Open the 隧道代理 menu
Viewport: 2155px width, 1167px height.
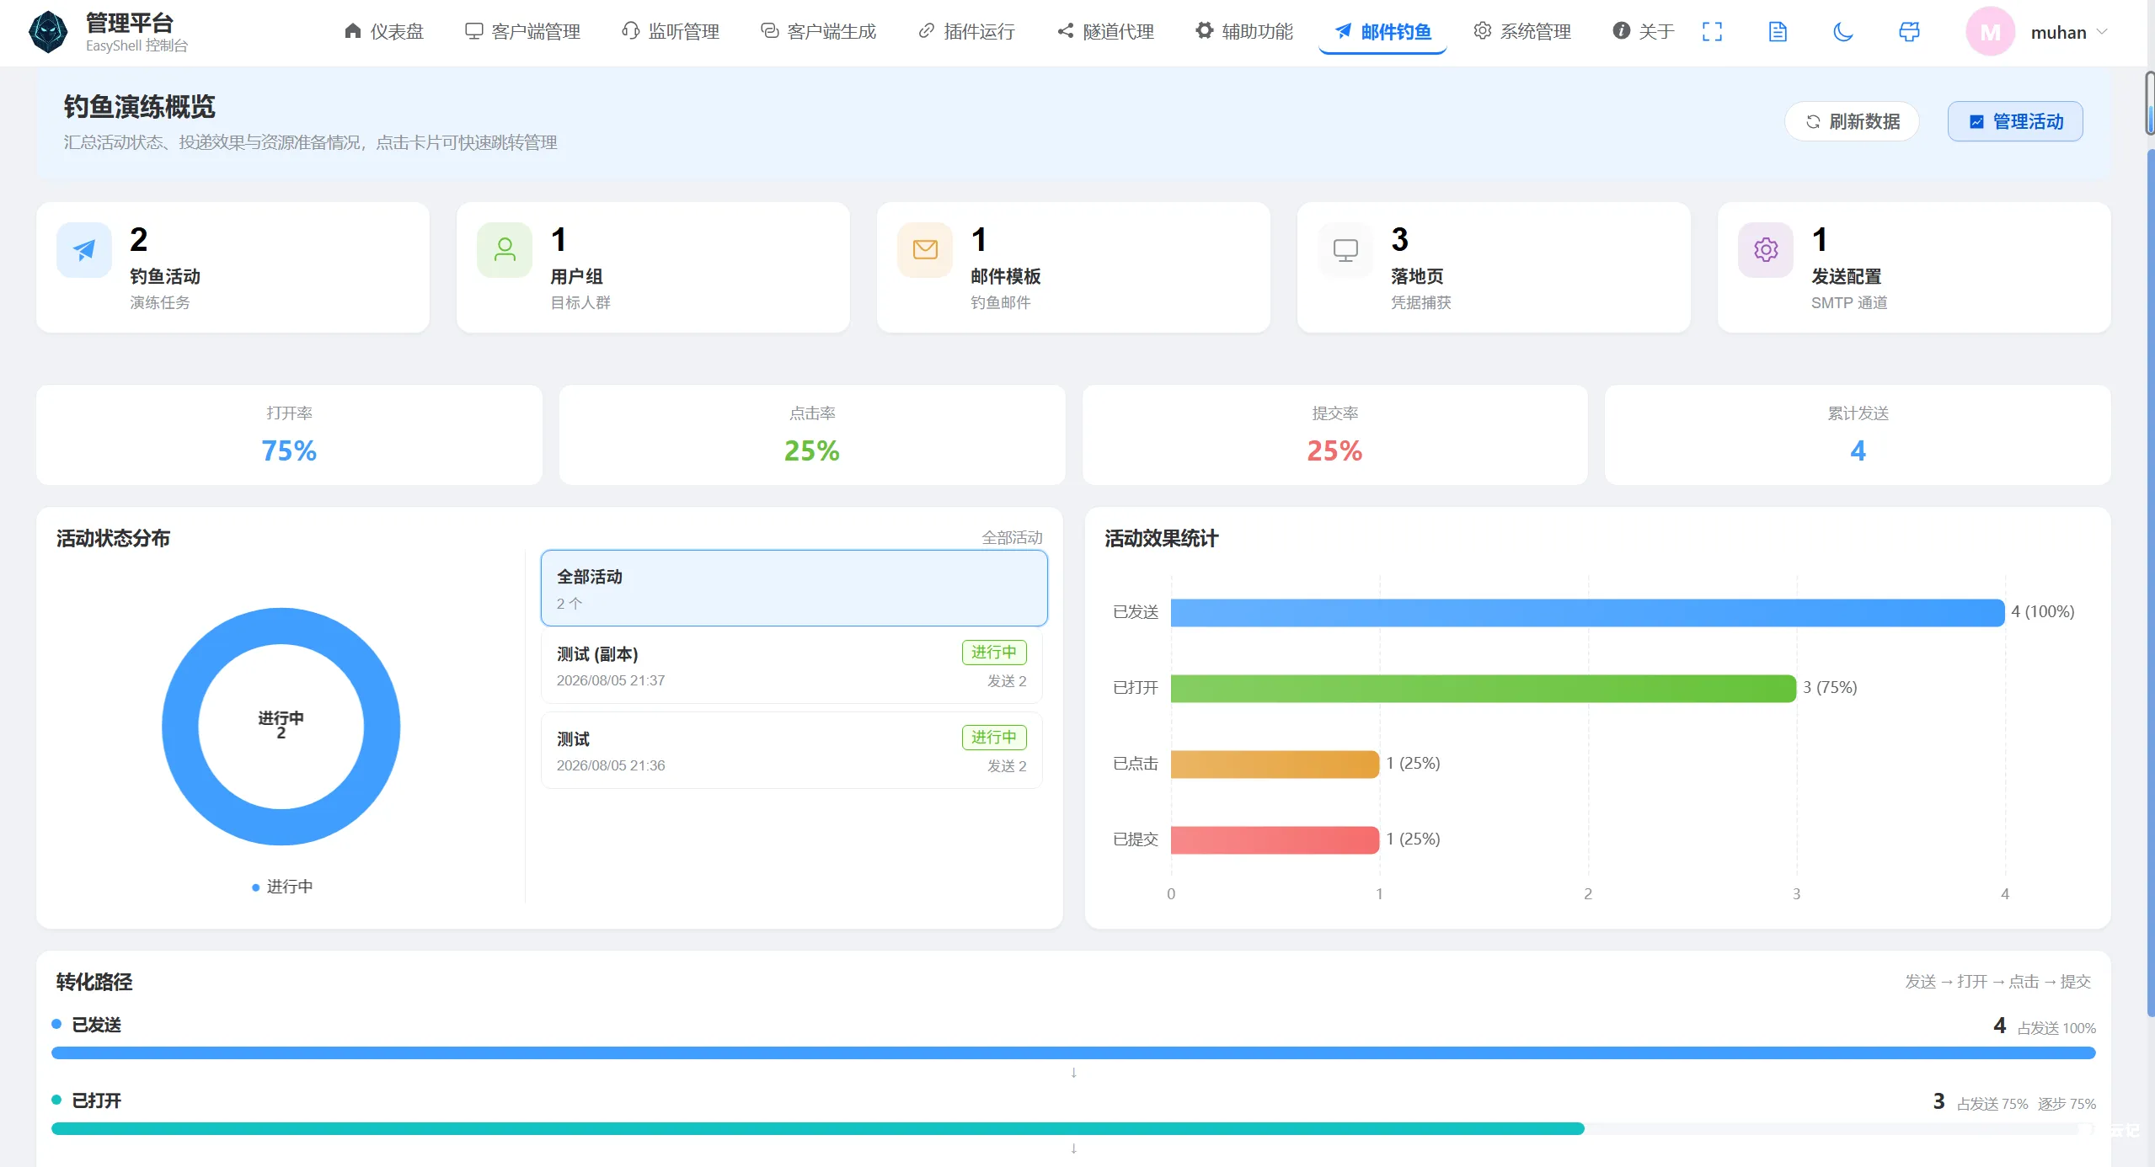[x=1105, y=32]
